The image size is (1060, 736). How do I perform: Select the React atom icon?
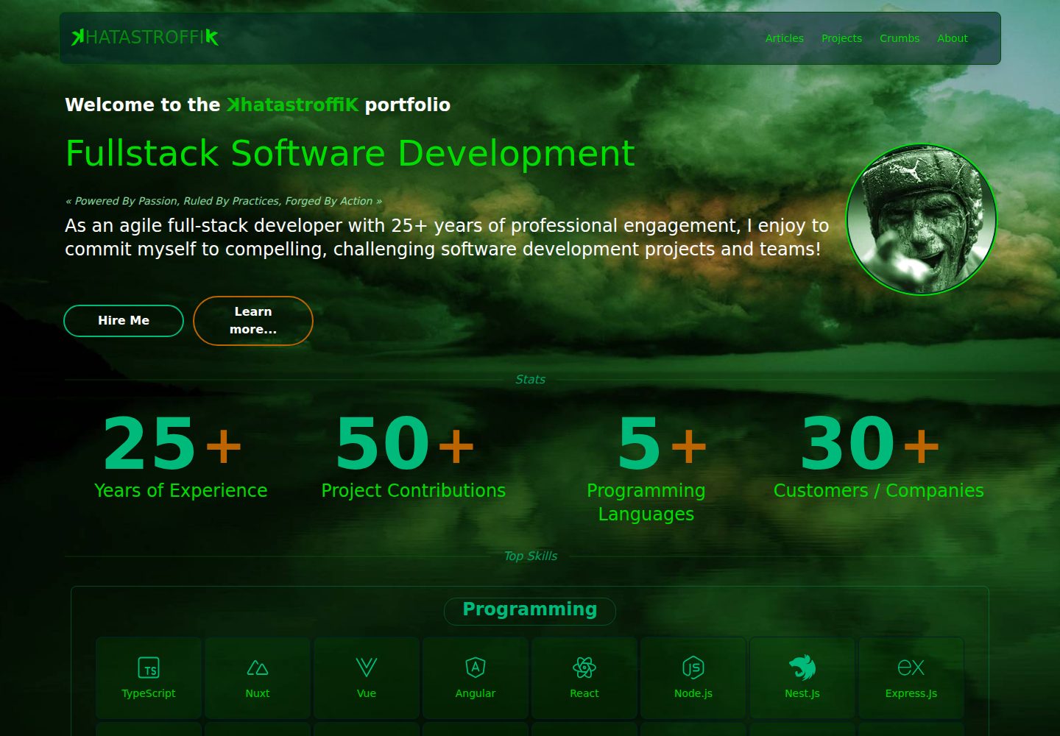pyautogui.click(x=584, y=668)
